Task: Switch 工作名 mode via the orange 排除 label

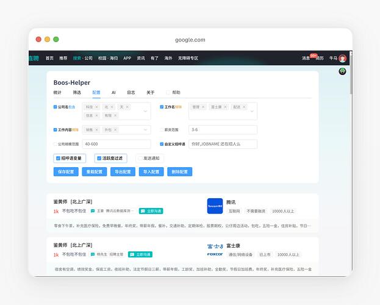Action: (x=178, y=107)
